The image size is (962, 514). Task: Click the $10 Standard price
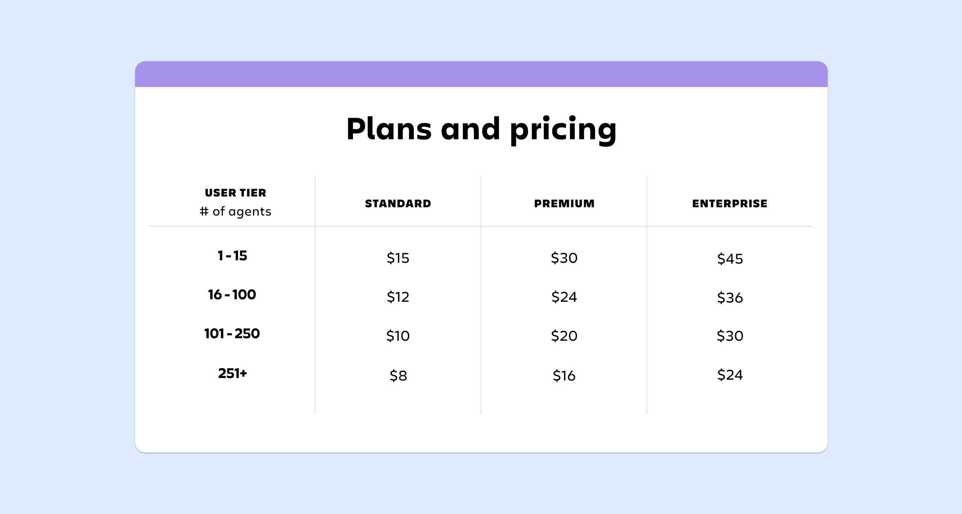pos(398,336)
